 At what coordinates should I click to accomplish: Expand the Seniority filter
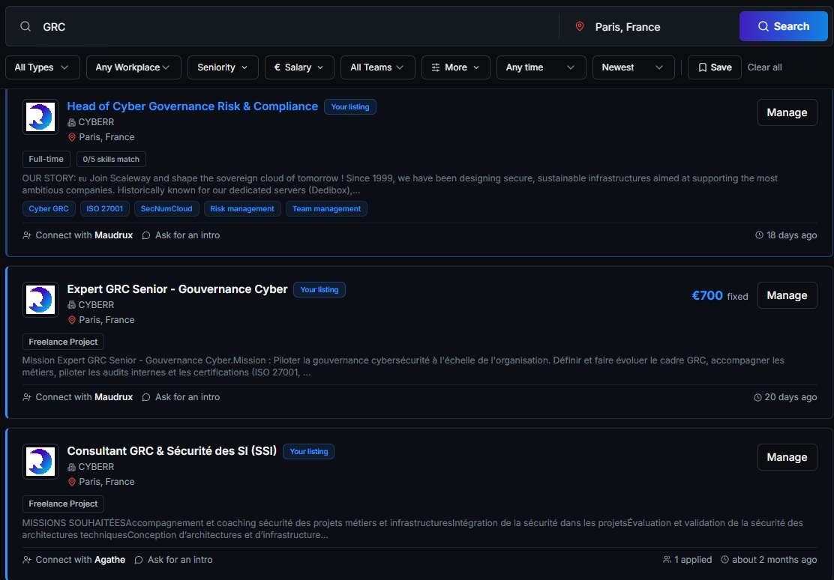coord(223,67)
